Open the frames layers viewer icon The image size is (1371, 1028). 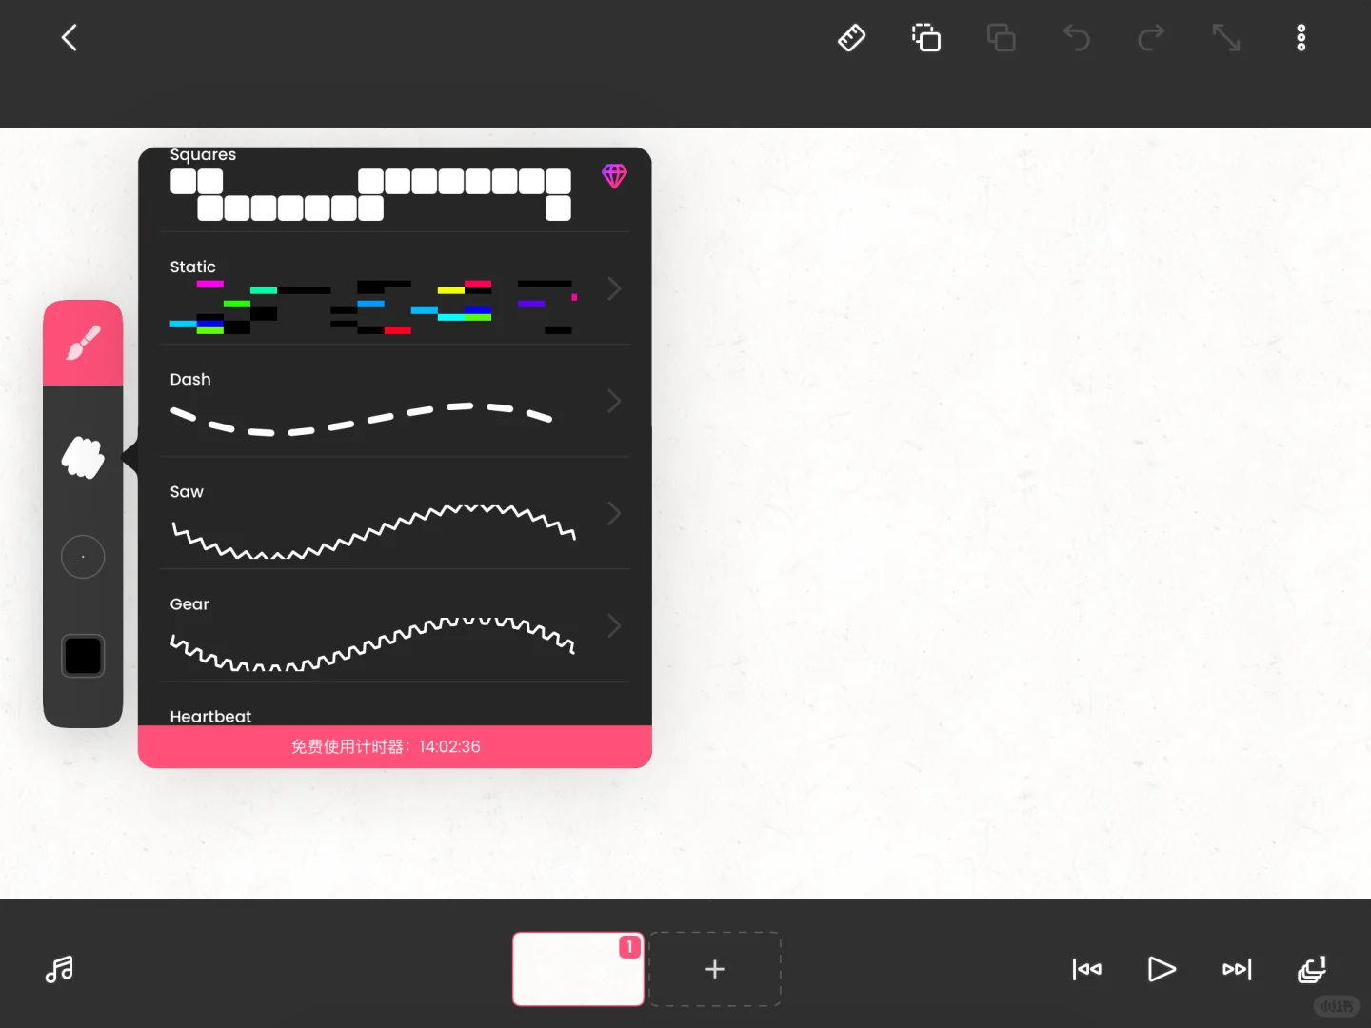click(x=1312, y=969)
